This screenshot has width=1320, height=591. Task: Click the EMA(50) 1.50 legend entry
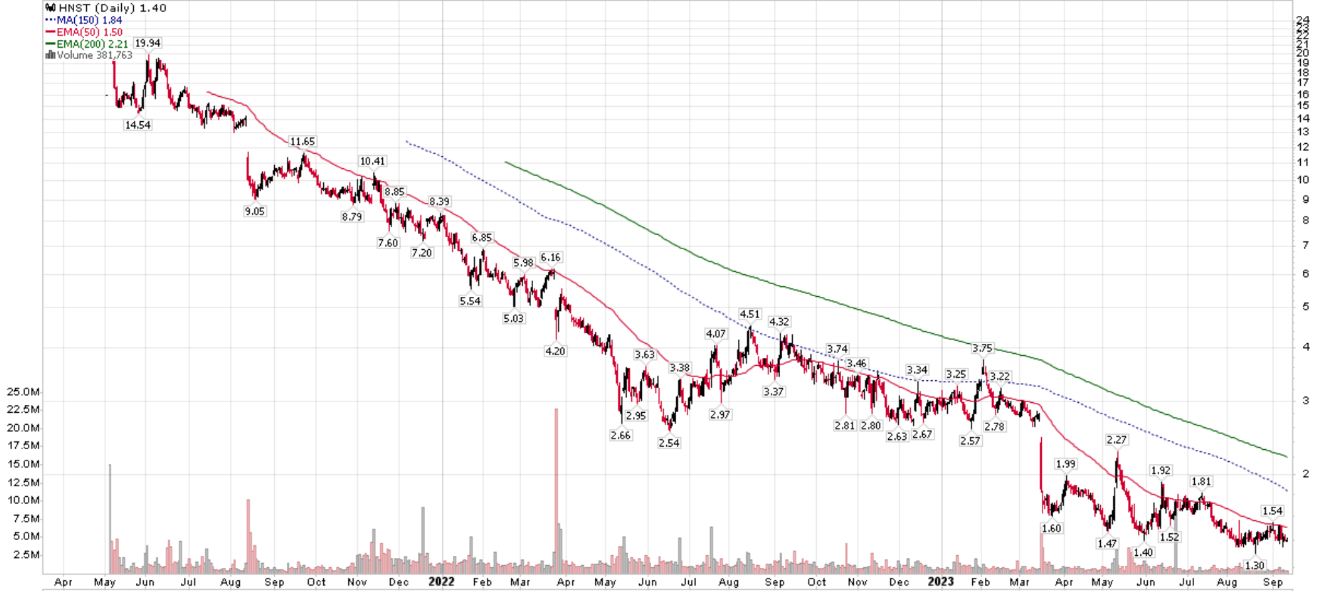pos(89,32)
